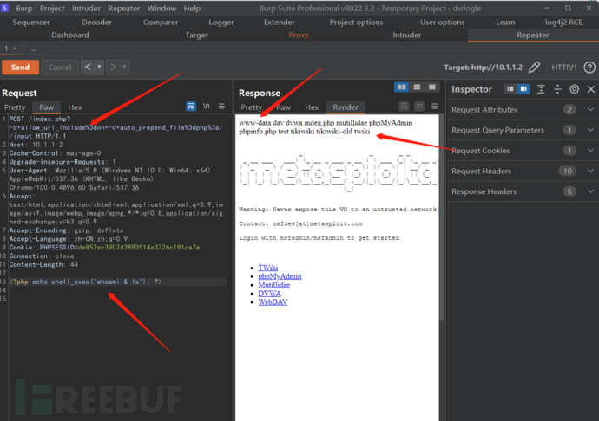Expand Request Attributes section

pos(590,109)
